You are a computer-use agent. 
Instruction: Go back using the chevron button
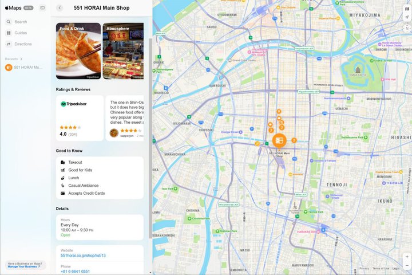click(x=60, y=8)
